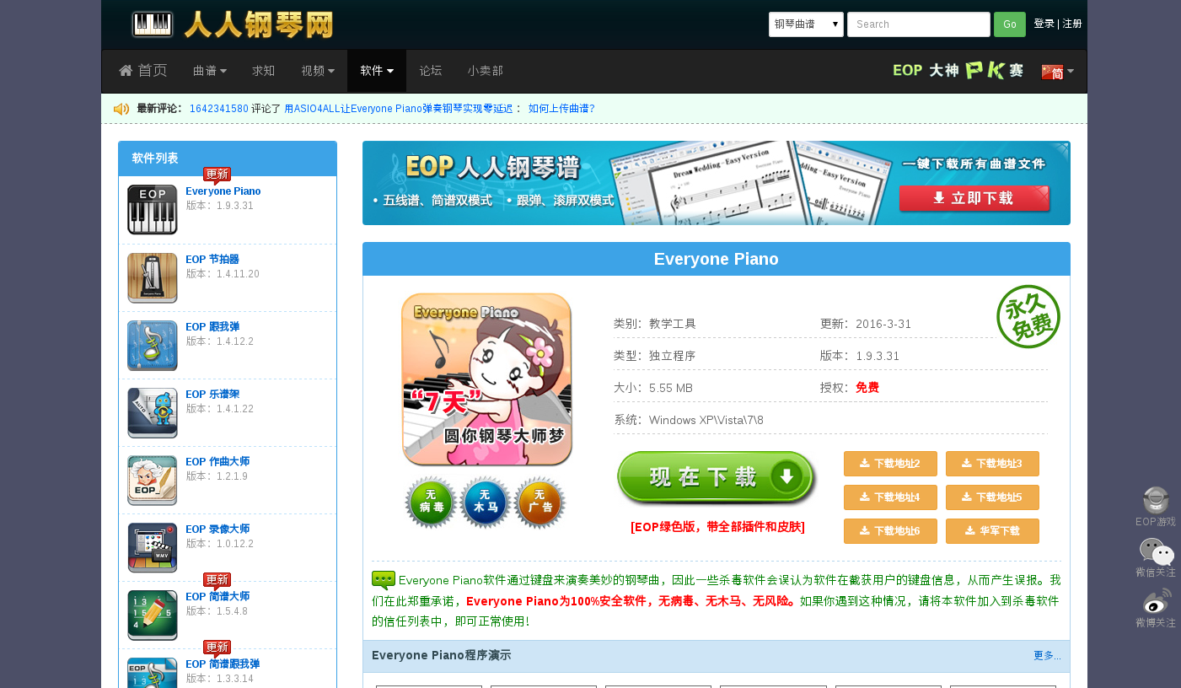Click the speaker announcement icon
1181x688 pixels.
pos(121,109)
